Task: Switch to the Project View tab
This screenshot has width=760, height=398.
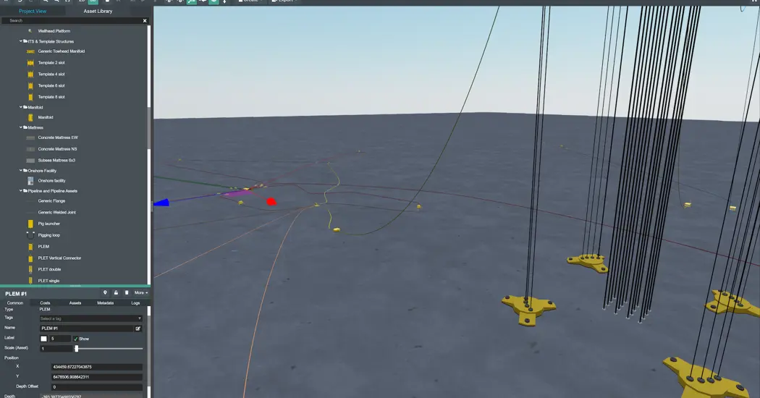Action: (32, 12)
